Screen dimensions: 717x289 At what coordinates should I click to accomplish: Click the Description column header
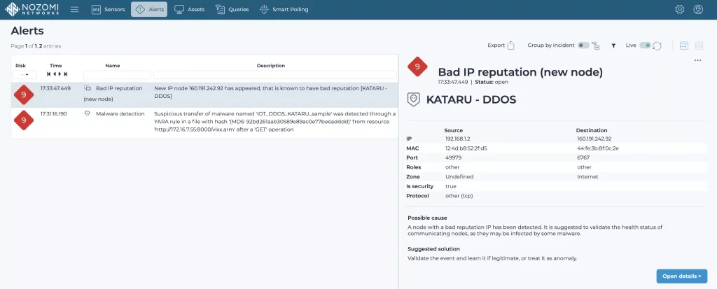pyautogui.click(x=271, y=65)
